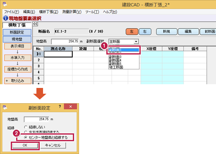Click the 副断面設定 dialog title icon
The height and width of the screenshot is (154, 216).
pyautogui.click(x=5, y=107)
